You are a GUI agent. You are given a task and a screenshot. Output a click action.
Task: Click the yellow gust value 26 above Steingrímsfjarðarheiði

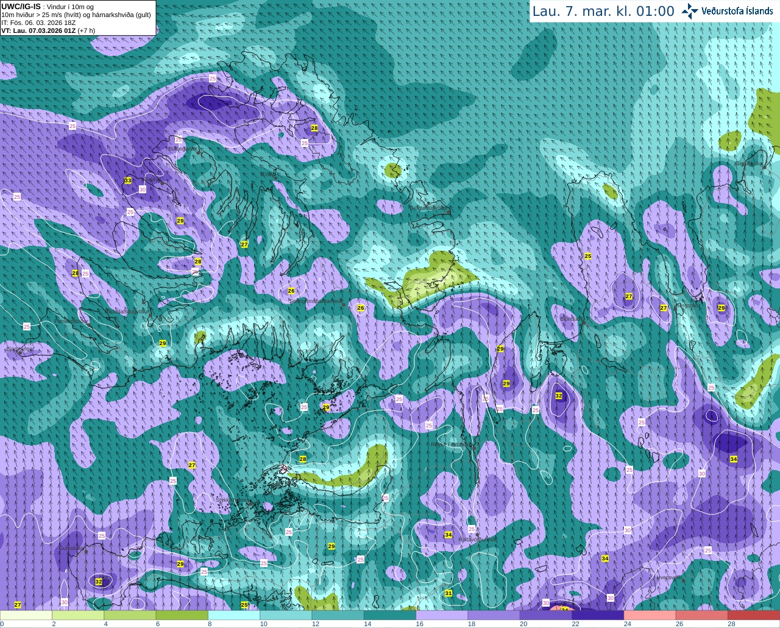(291, 291)
